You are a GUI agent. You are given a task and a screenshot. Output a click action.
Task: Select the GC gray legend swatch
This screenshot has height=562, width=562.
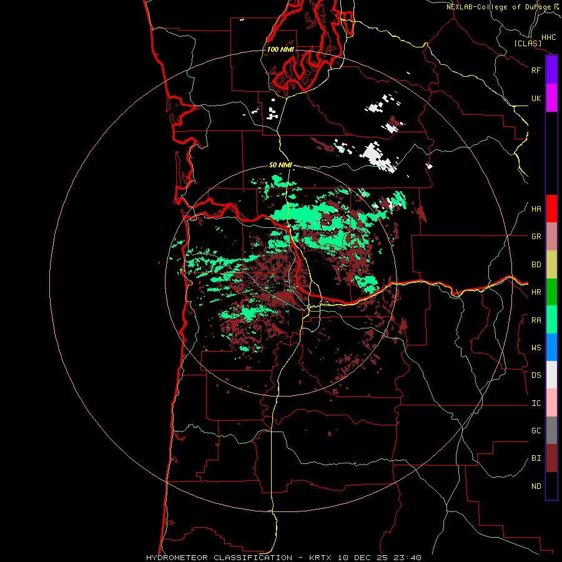click(551, 430)
